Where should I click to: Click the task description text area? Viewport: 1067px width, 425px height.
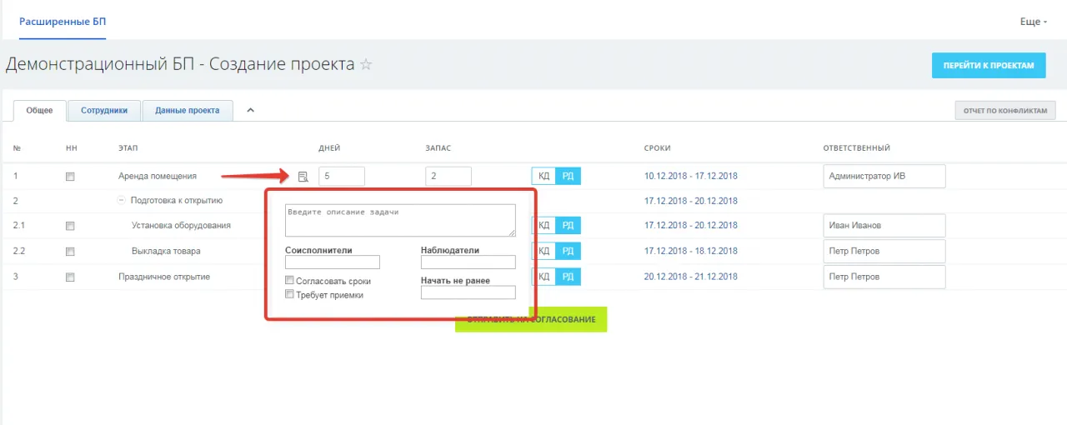(400, 220)
